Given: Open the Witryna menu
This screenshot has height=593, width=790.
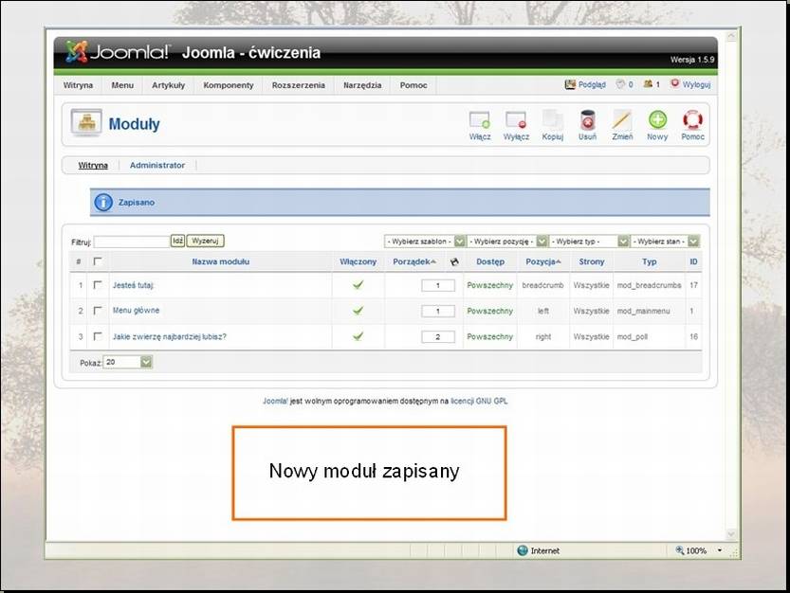Looking at the screenshot, I should click(78, 85).
